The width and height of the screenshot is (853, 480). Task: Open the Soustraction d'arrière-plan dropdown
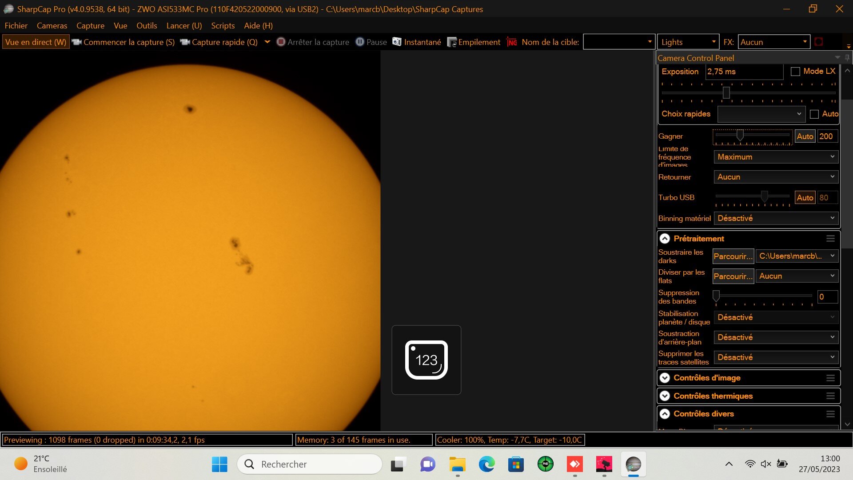(x=776, y=337)
